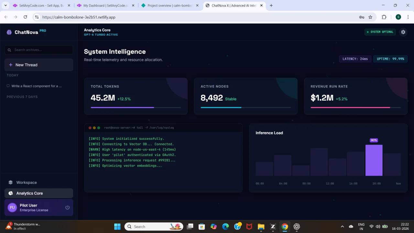Click the Total Tokens progress bar
This screenshot has width=414, height=233.
click(136, 107)
